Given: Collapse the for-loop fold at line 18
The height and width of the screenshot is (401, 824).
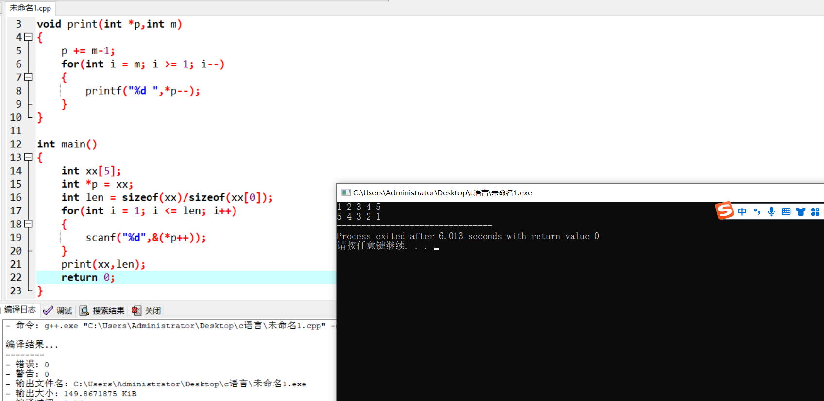Looking at the screenshot, I should pyautogui.click(x=29, y=224).
